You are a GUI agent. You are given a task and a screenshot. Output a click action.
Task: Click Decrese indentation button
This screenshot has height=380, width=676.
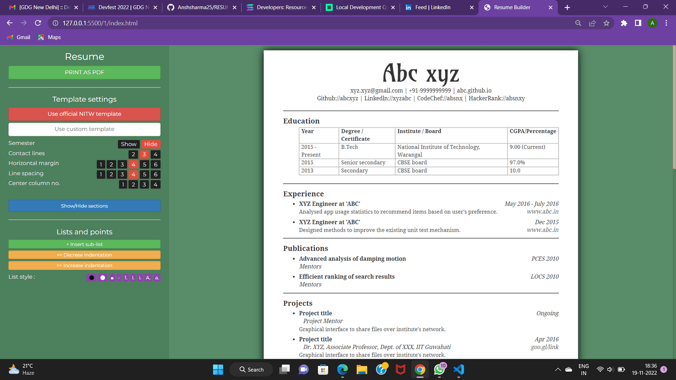click(x=84, y=255)
